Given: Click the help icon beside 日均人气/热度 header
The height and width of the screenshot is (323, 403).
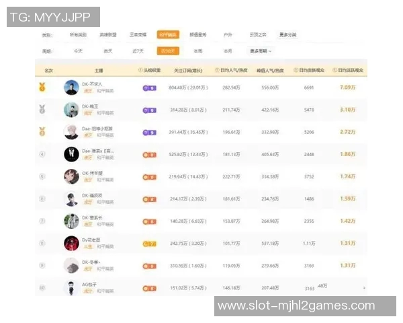Looking at the screenshot, I should [x=217, y=70].
